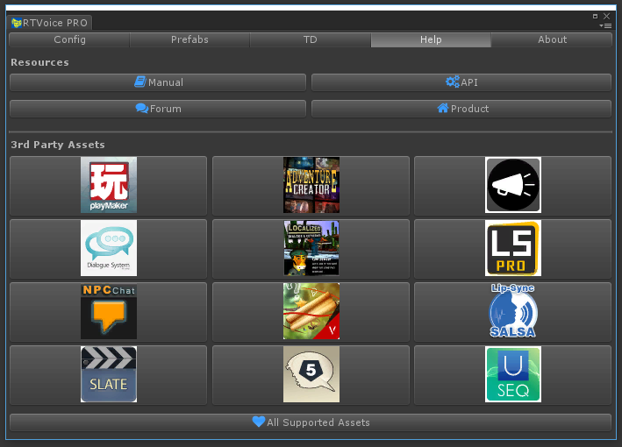622x447 pixels.
Task: Open the SLATE asset
Action: click(108, 375)
